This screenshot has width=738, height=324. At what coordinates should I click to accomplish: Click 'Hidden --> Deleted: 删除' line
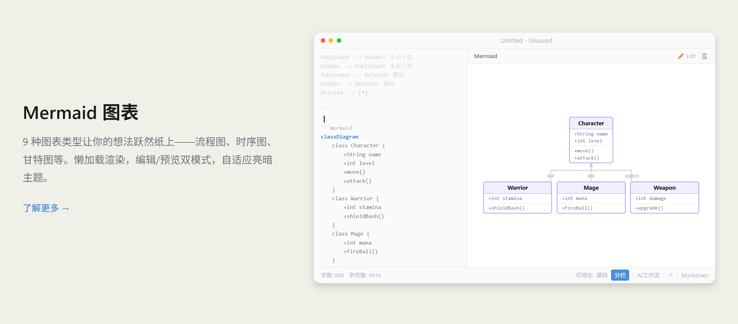358,84
